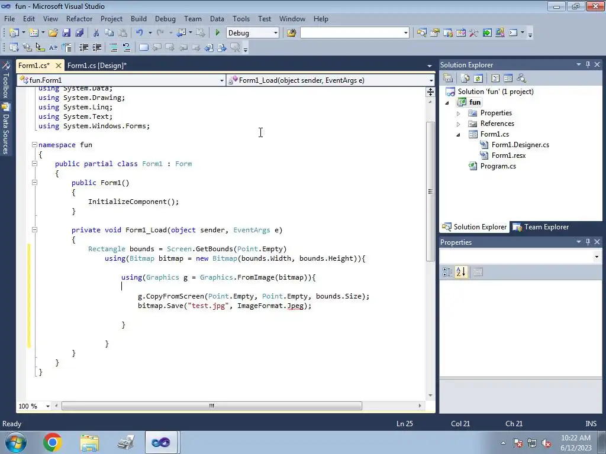Pin the Solution Explorer panel
Viewport: 606px width, 454px height.
588,64
